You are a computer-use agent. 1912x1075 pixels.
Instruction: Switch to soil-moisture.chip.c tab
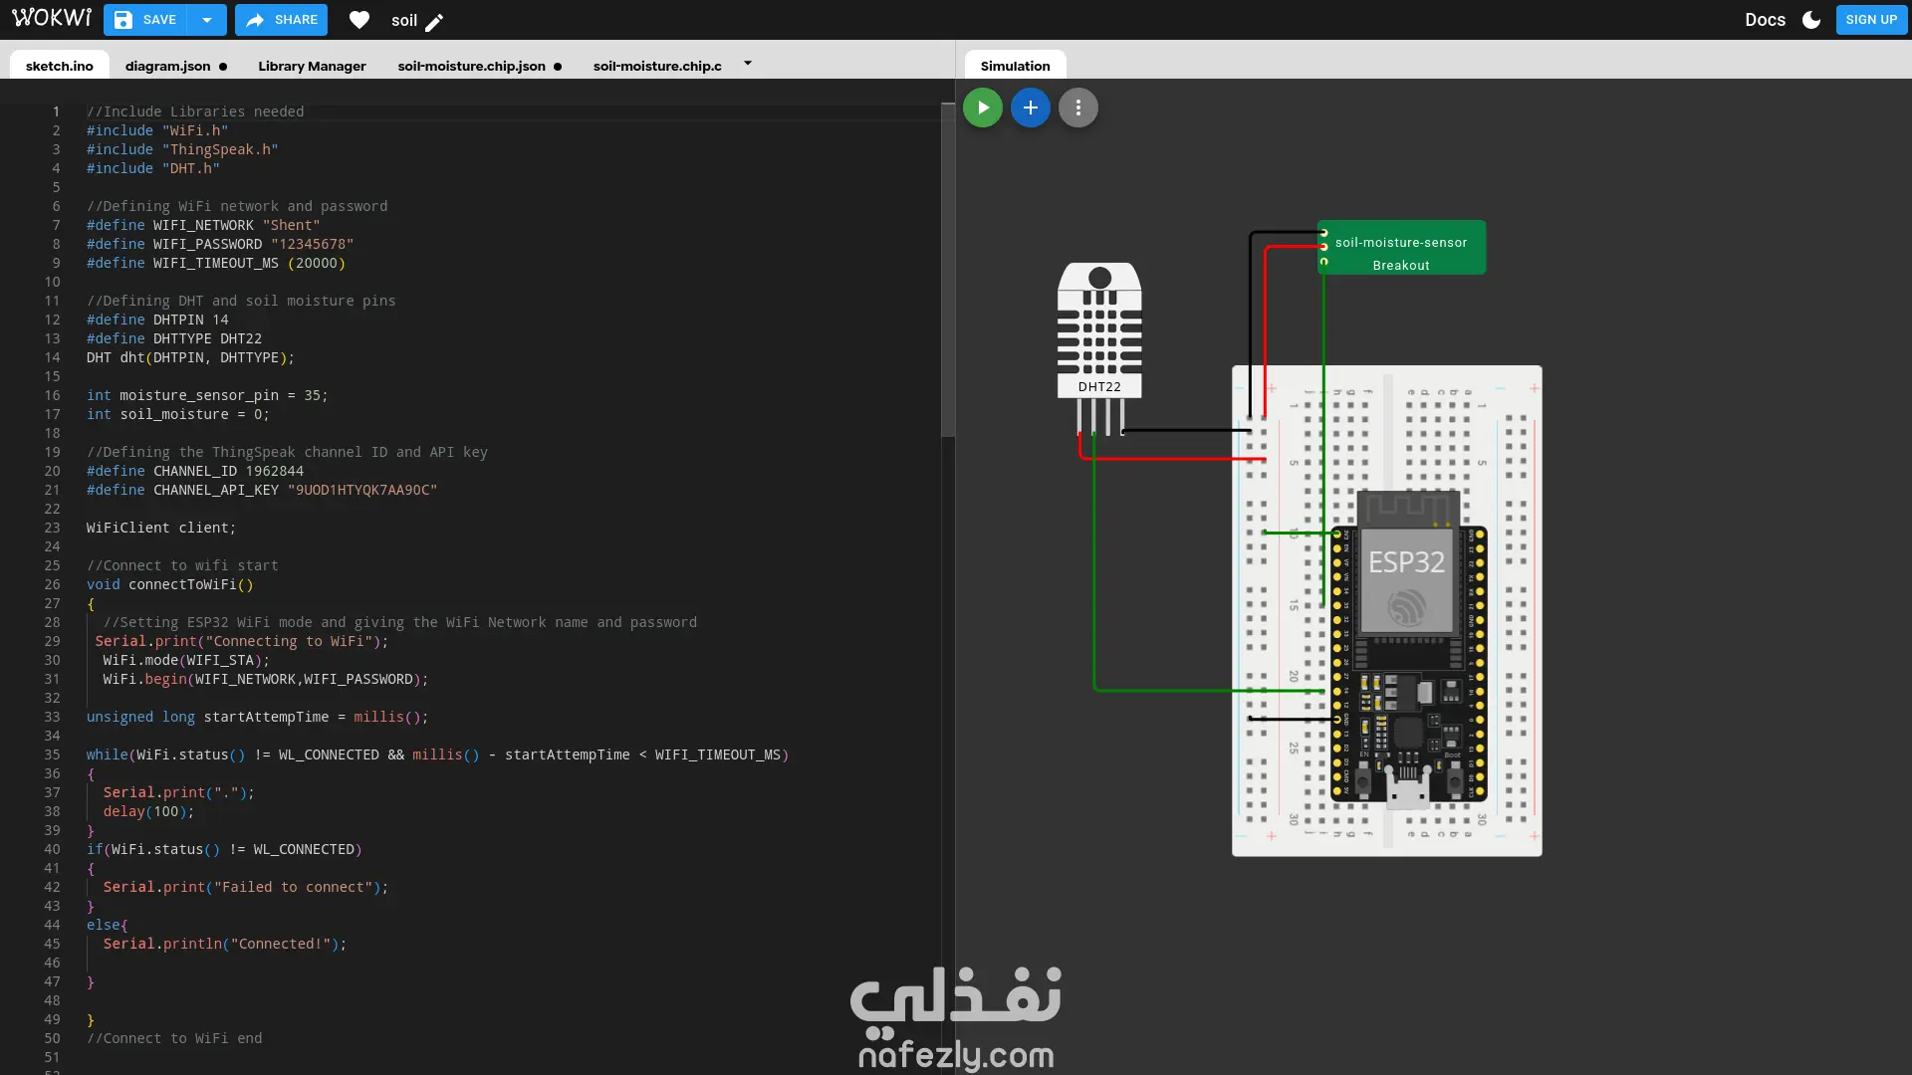pyautogui.click(x=657, y=66)
